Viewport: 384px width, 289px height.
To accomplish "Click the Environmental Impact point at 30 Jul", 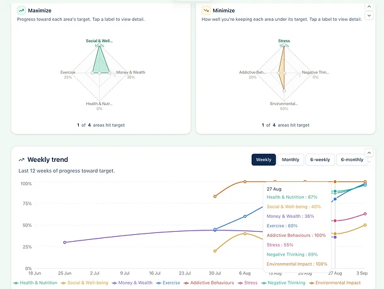I will (x=215, y=196).
